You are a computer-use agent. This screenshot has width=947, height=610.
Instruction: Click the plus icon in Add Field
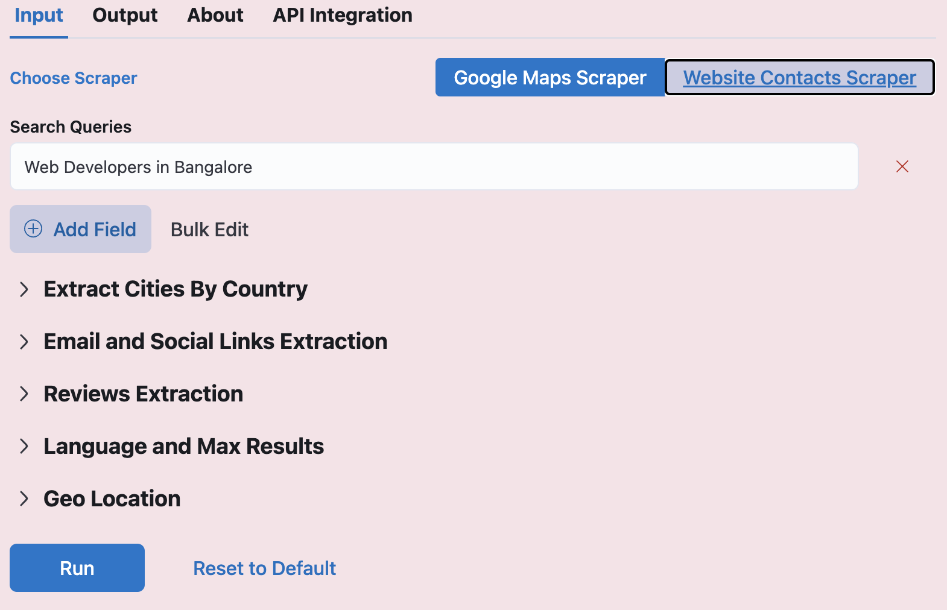pos(33,229)
